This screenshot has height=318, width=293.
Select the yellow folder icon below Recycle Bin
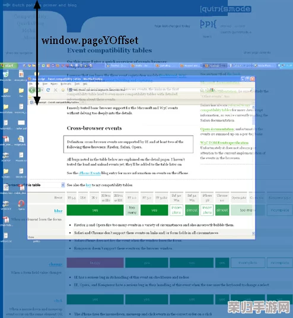point(6,90)
